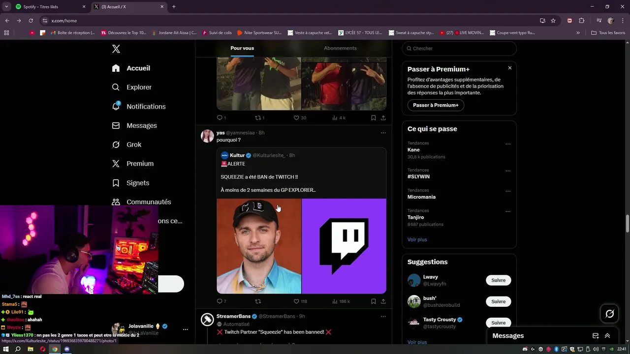
Task: Open more options for Micromania trend
Action: [x=508, y=191]
